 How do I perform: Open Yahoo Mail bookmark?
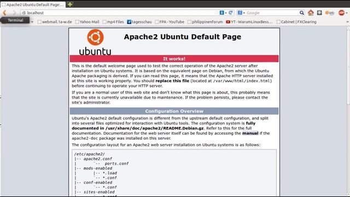87,22
